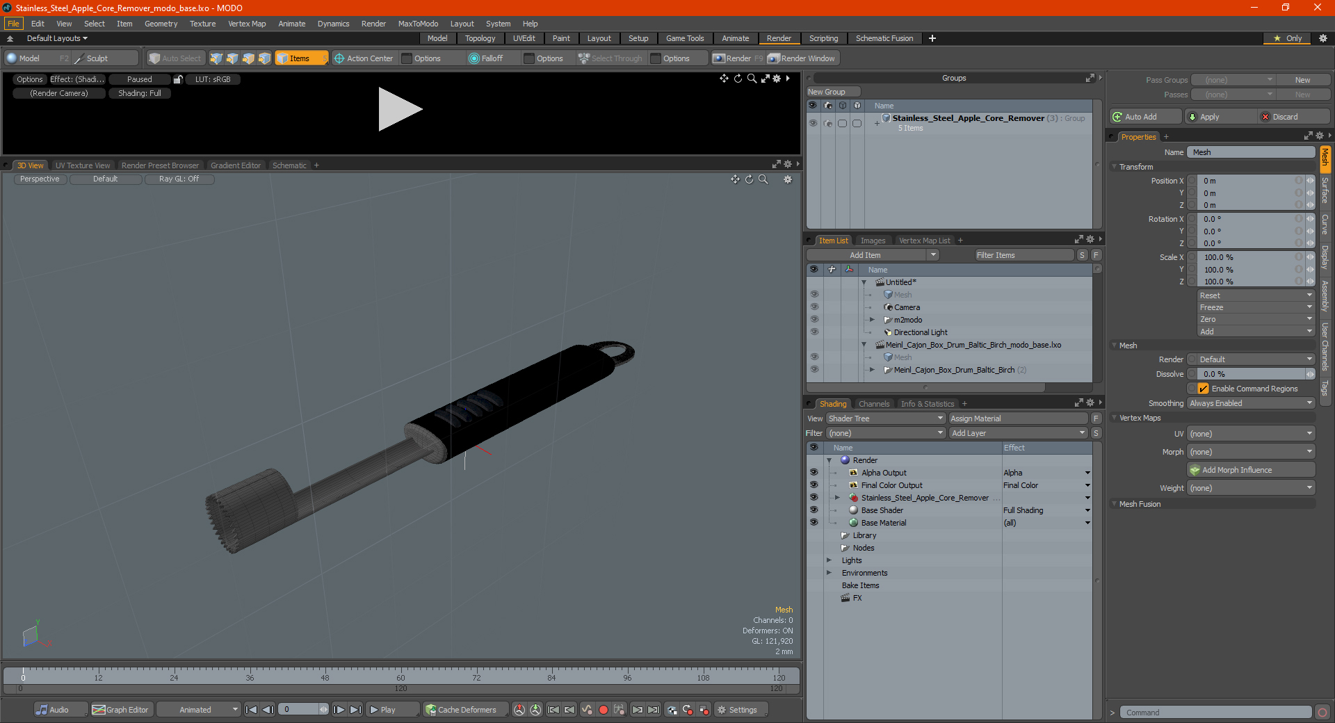Click the lock icon in render preview
The width and height of the screenshot is (1335, 723).
coord(178,79)
